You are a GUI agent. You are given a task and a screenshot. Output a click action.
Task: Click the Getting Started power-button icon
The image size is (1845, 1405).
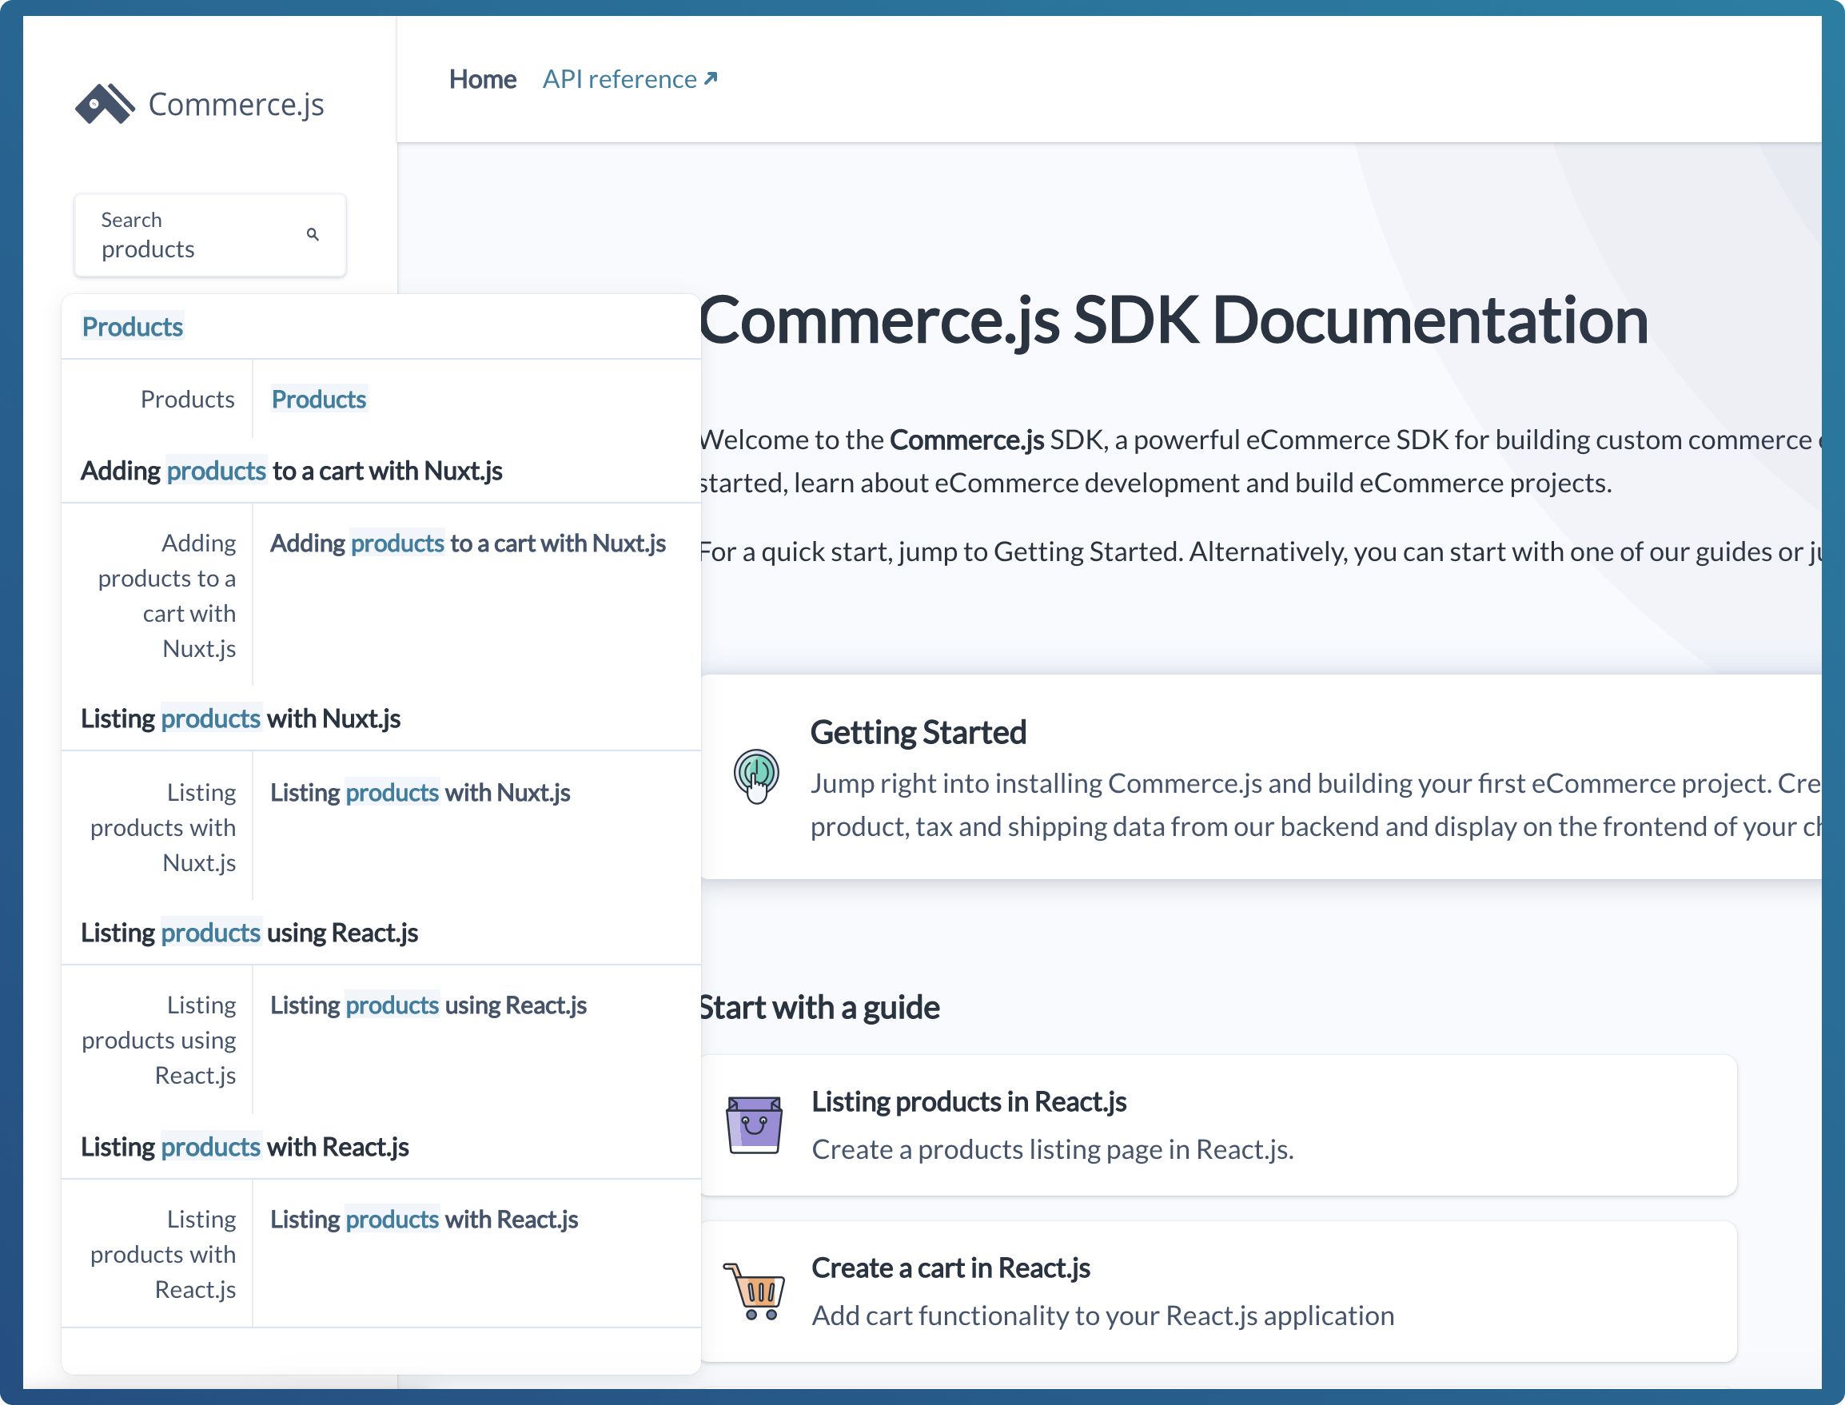756,775
